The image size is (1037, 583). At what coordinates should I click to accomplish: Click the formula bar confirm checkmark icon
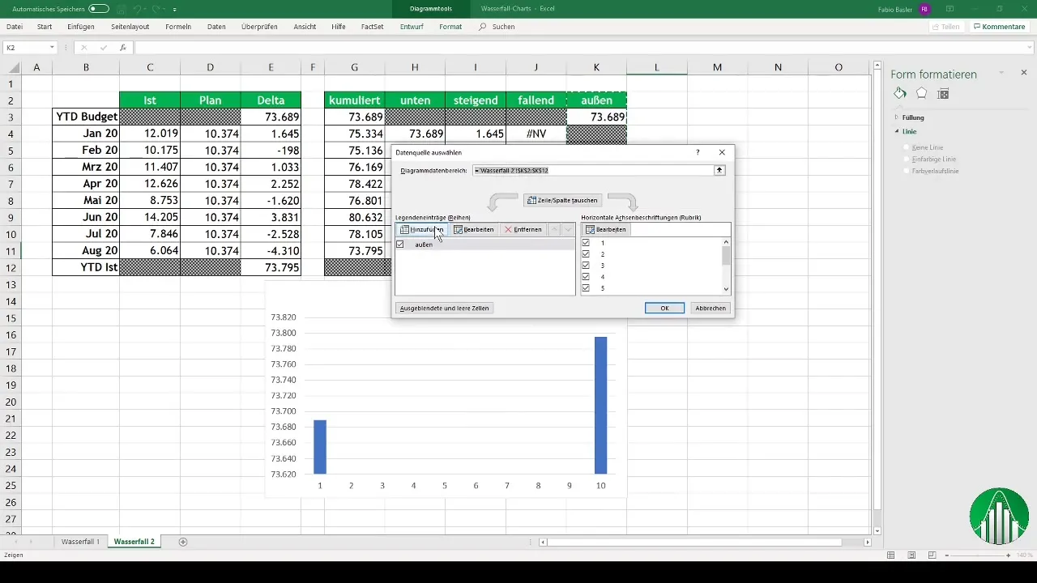click(103, 48)
